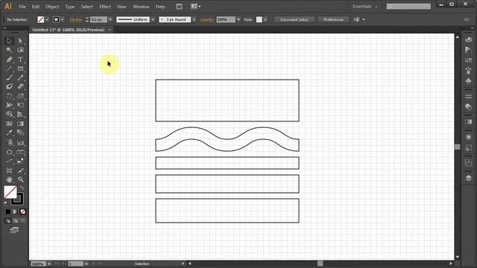Select the Direct Selection tool
Screen dimensions: 477x268
[x=20, y=41]
